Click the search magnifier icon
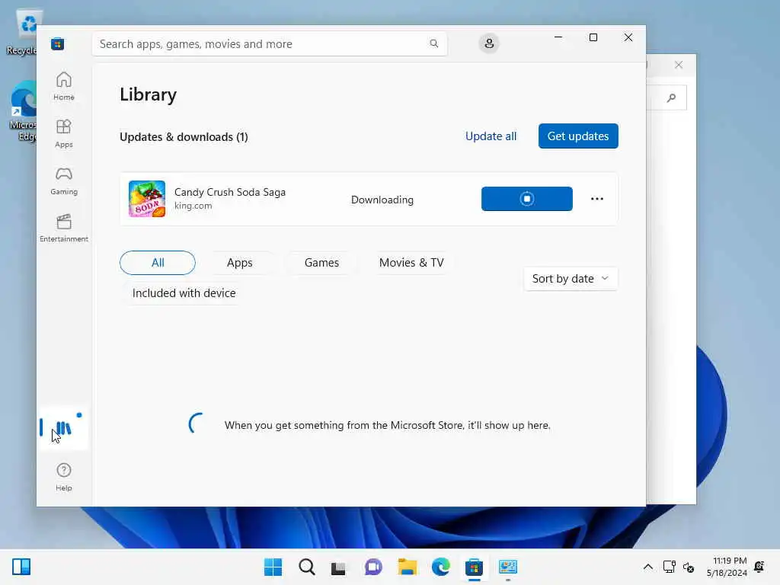The width and height of the screenshot is (780, 585). click(433, 43)
